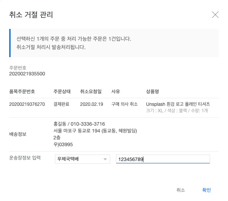Click the 품목주문번호 column header
Image resolution: width=228 pixels, height=201 pixels.
point(22,91)
